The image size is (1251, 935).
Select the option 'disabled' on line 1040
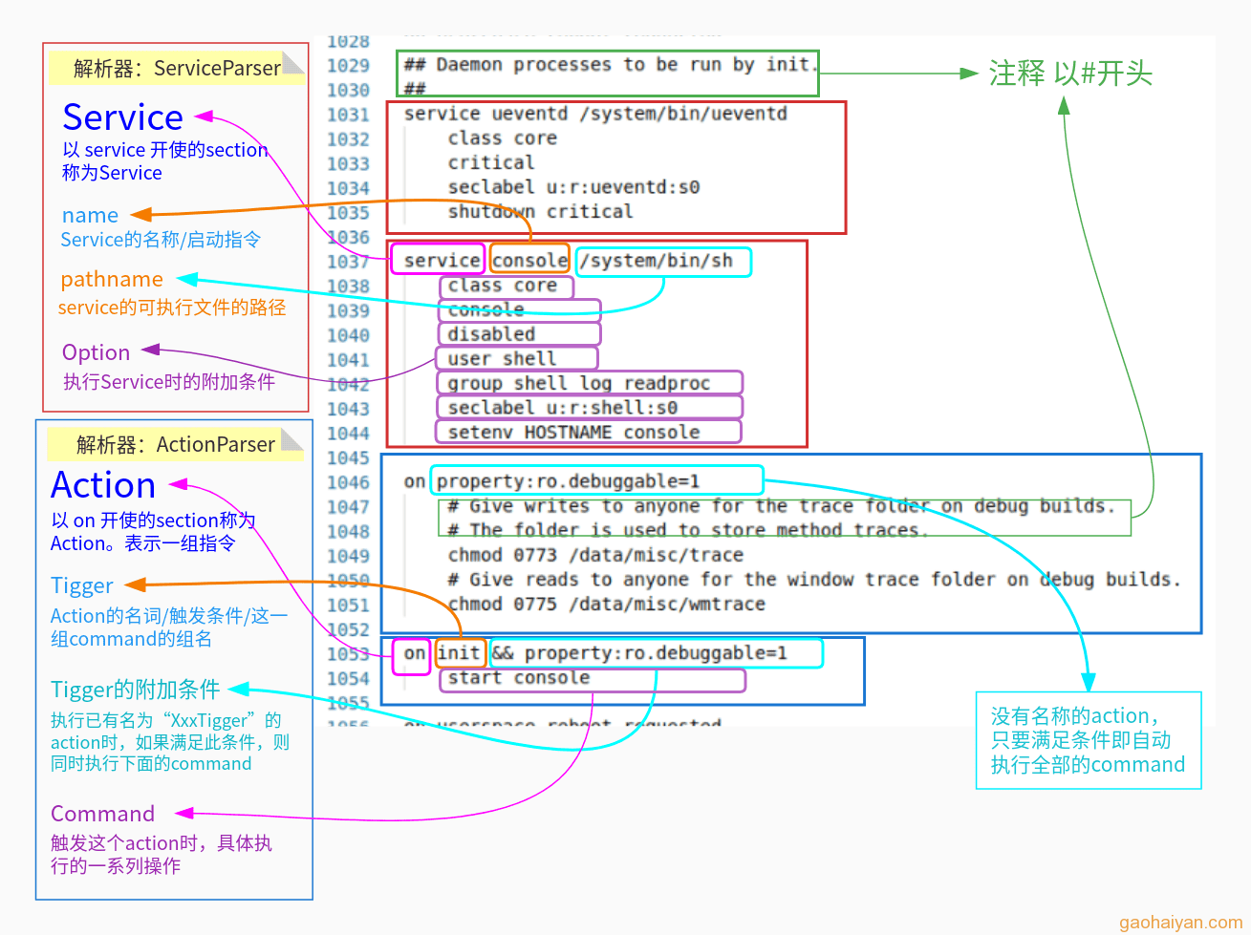click(491, 334)
